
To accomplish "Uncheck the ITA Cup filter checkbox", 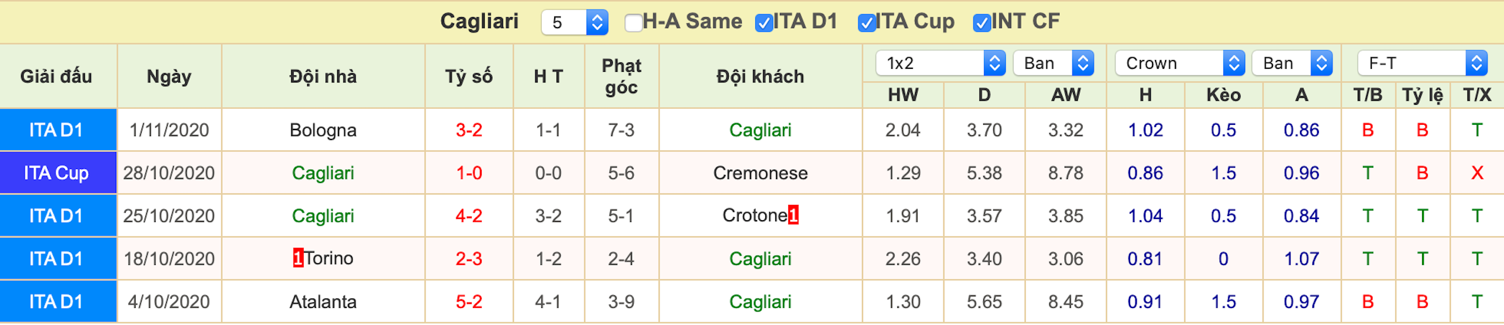I will pos(867,23).
